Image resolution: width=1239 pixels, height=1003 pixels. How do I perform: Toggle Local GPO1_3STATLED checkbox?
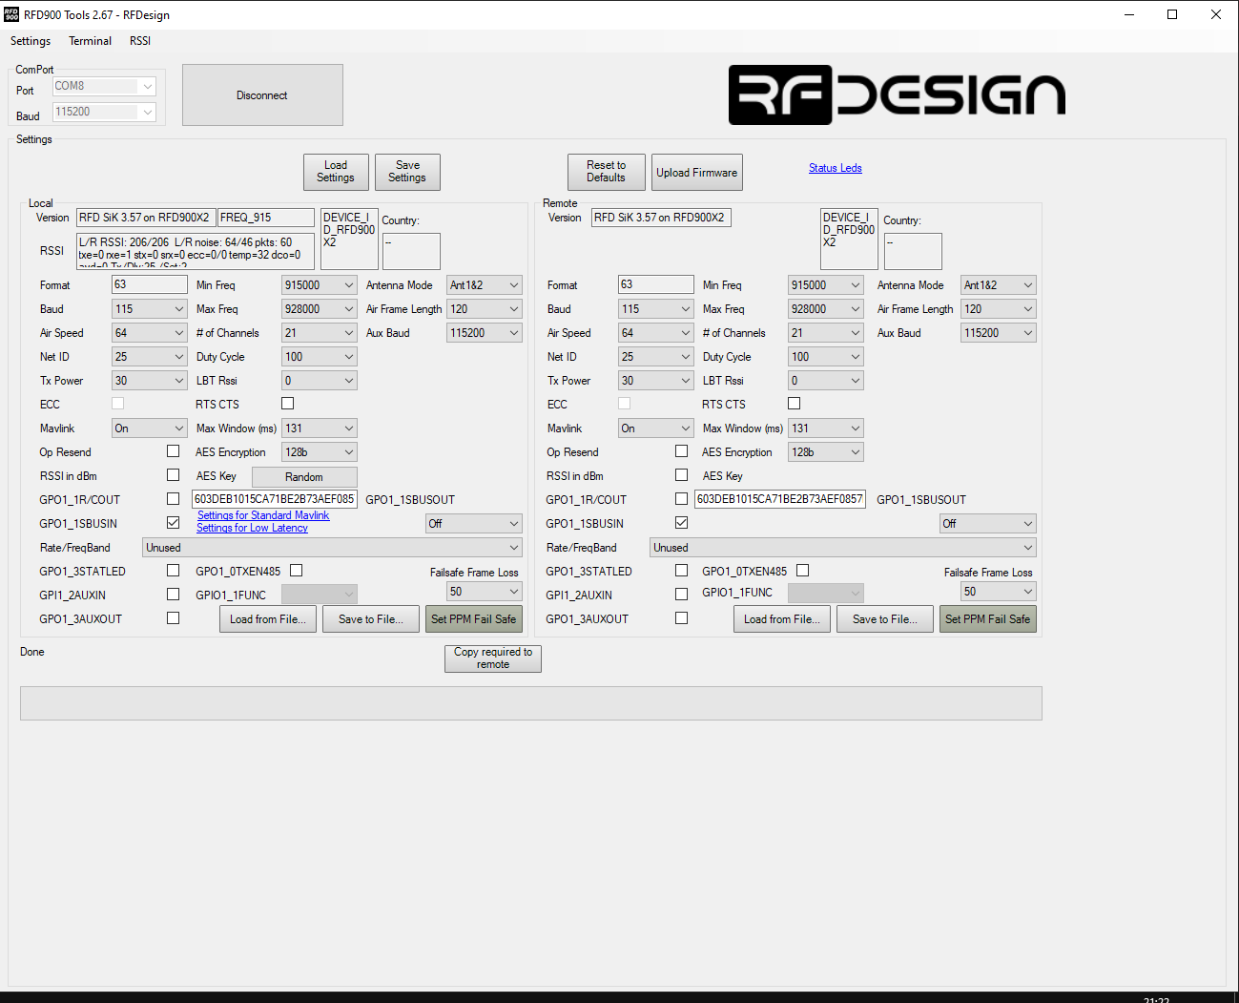tap(173, 571)
